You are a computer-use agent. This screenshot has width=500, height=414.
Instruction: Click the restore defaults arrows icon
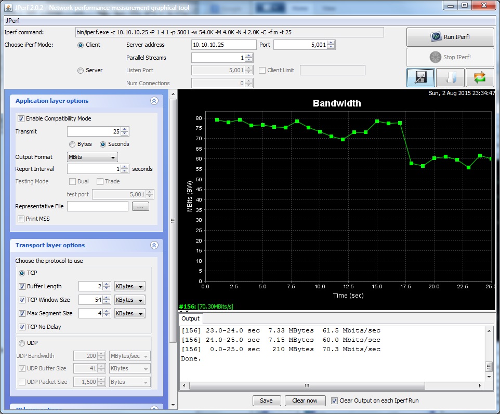(480, 77)
